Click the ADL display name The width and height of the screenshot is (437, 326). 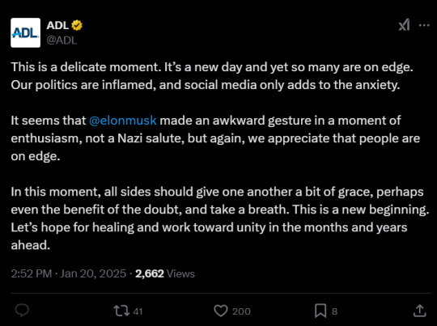[57, 25]
